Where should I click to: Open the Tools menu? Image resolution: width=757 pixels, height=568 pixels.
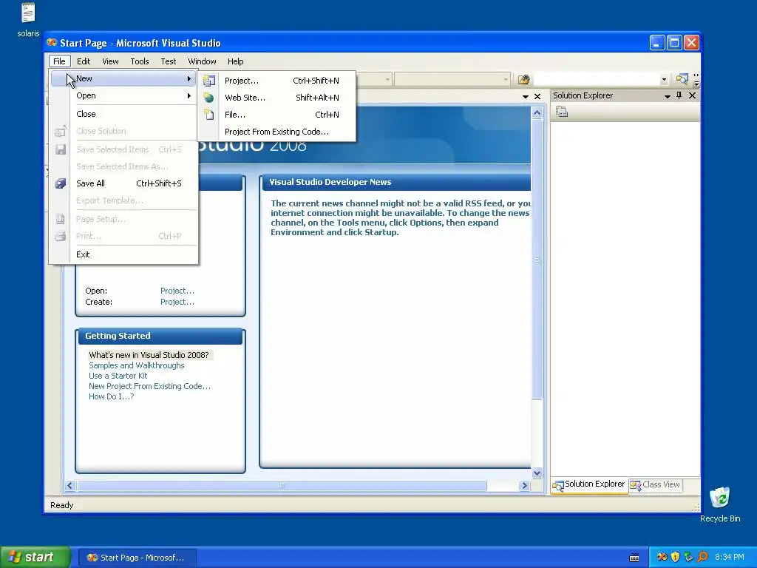pyautogui.click(x=140, y=61)
